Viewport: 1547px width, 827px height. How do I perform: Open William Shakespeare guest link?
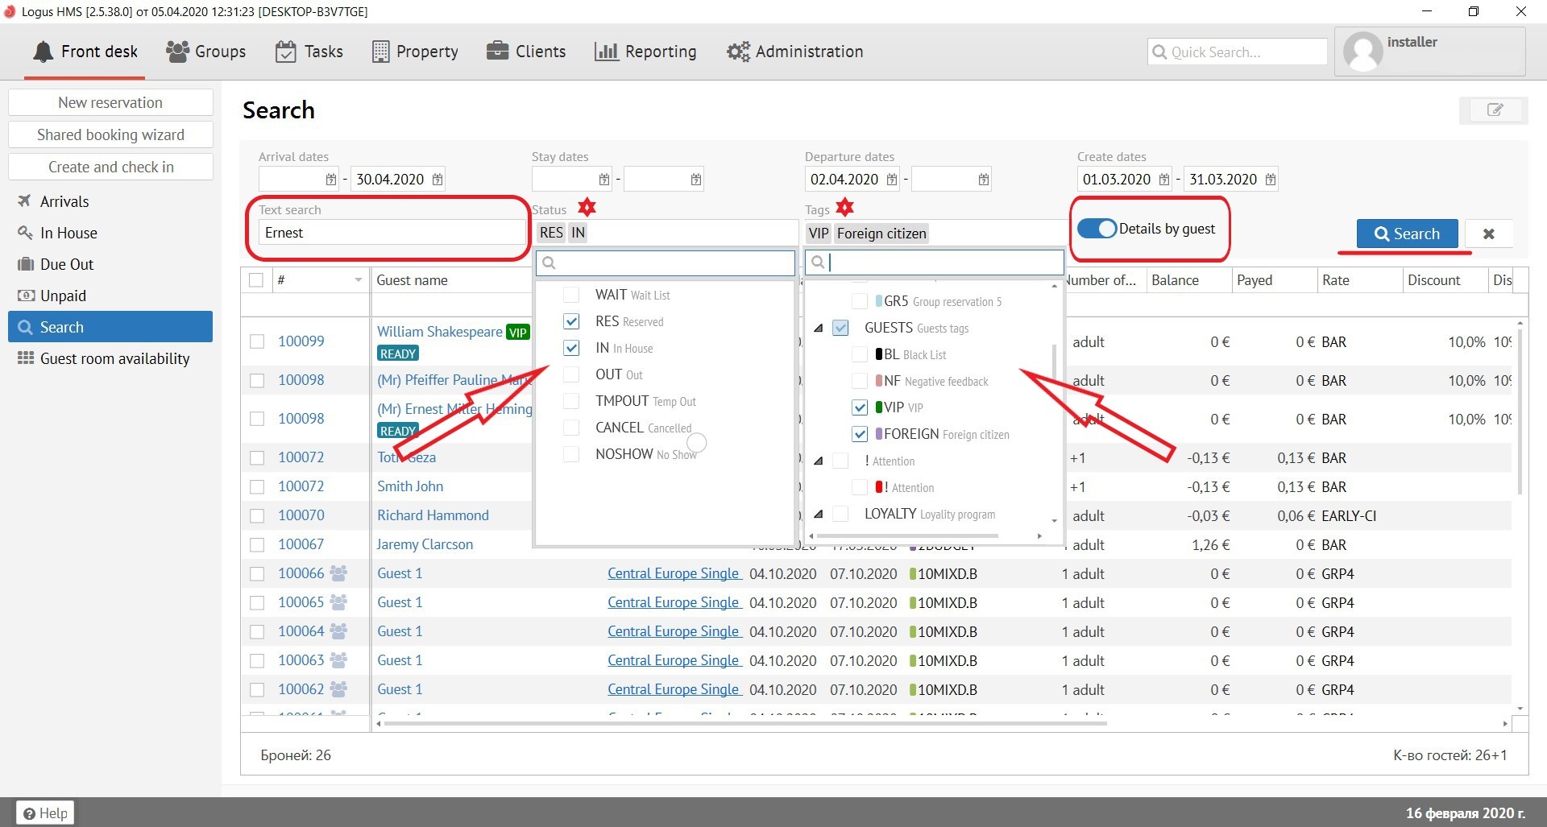(439, 332)
